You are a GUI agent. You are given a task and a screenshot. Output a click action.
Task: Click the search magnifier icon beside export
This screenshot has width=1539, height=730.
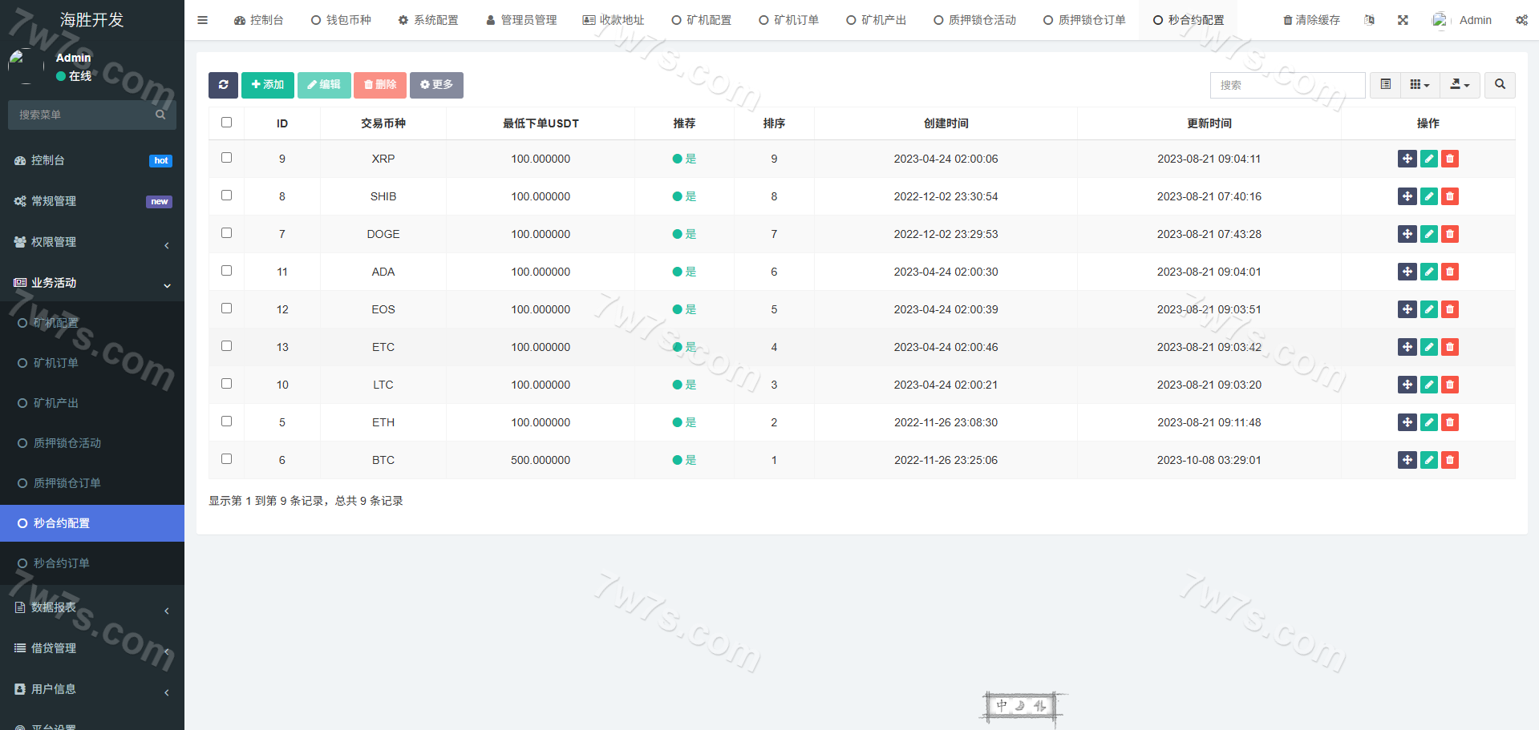(1500, 85)
